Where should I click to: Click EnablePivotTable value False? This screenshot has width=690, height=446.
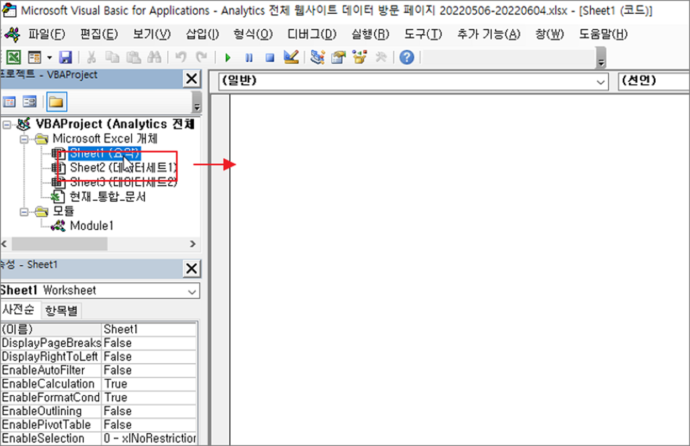click(149, 425)
